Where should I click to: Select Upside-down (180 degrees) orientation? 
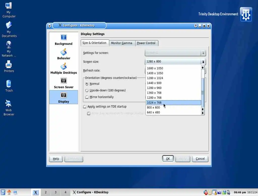[x=87, y=90]
